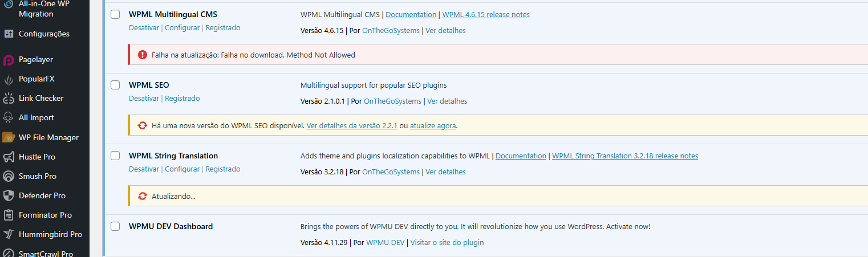Click 'Versão 4.11.29' text
This screenshot has width=868, height=257.
(325, 242)
